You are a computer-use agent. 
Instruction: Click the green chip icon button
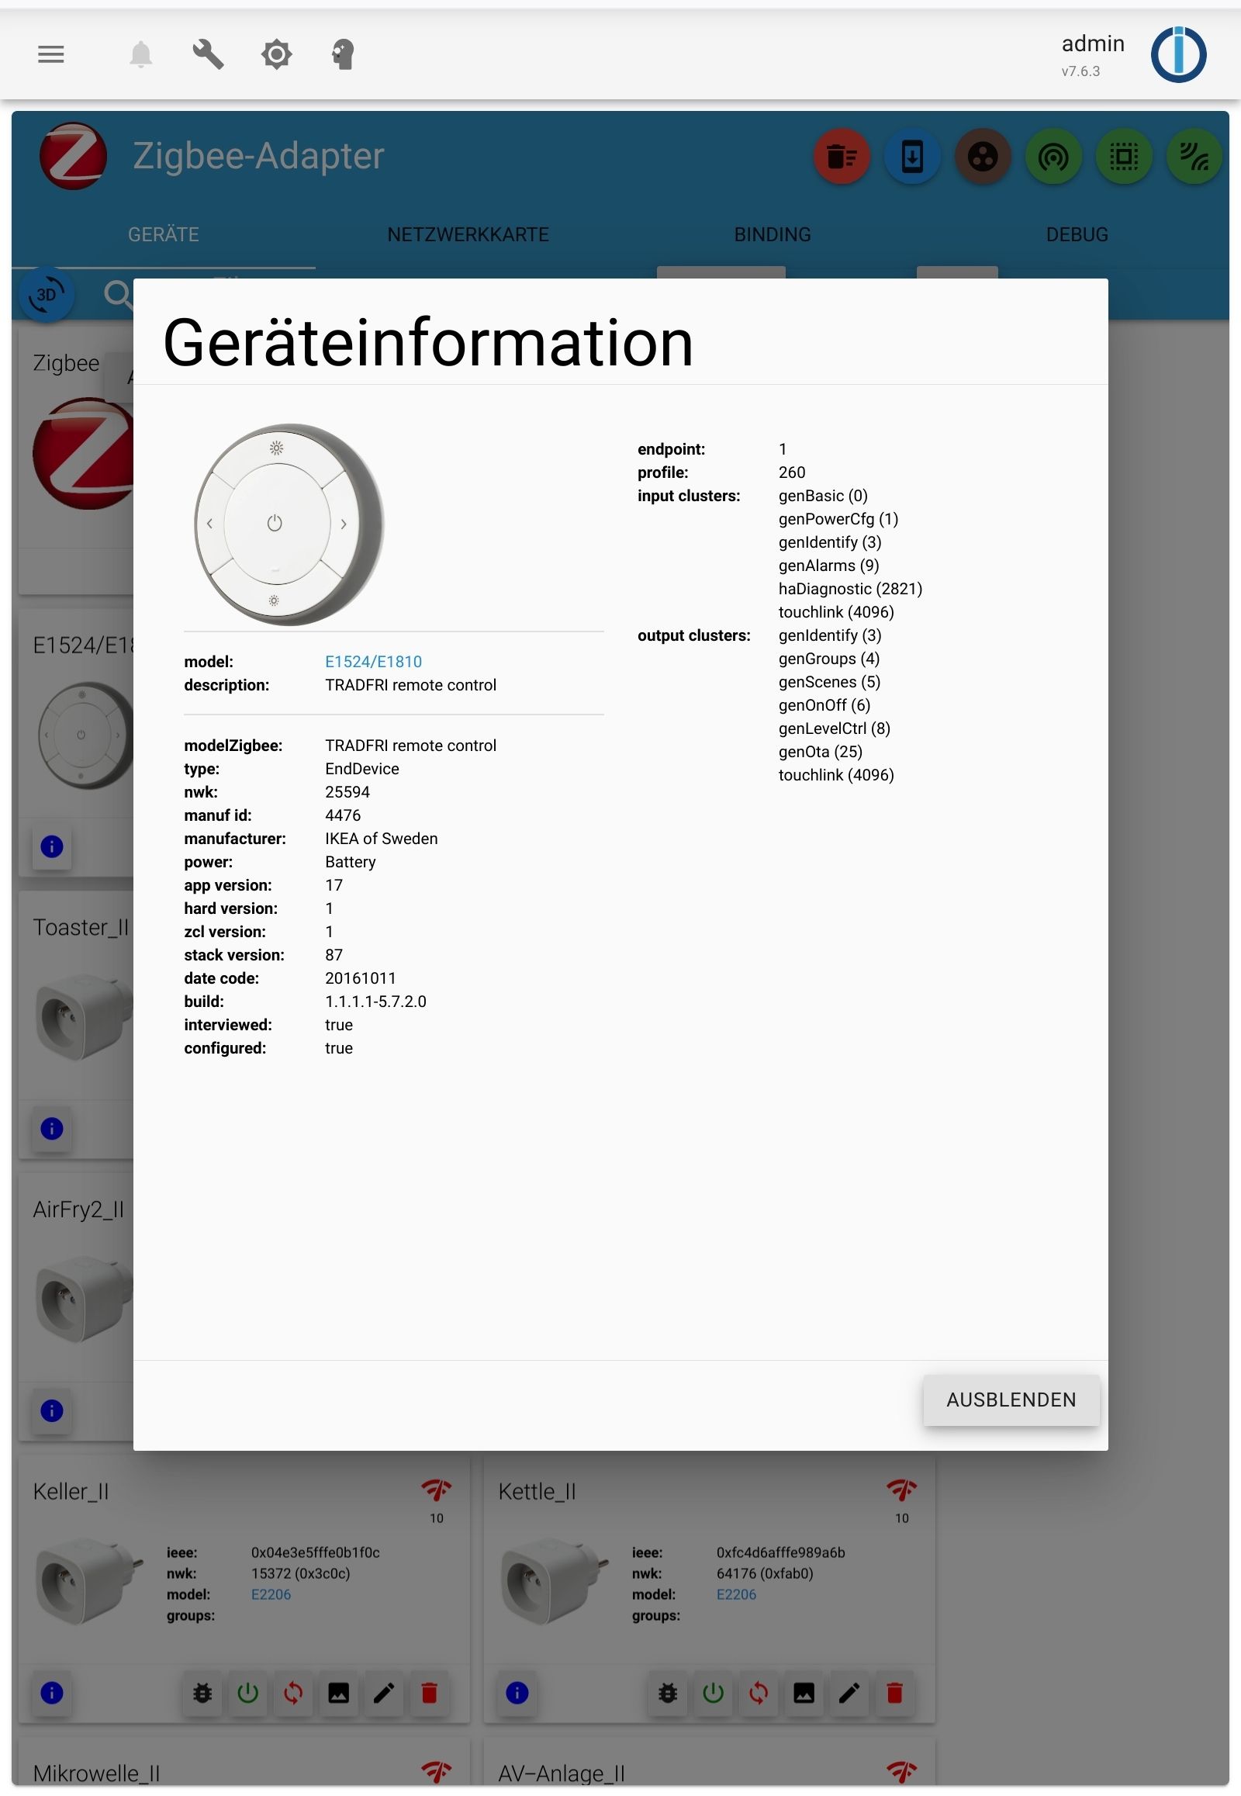click(x=1124, y=157)
